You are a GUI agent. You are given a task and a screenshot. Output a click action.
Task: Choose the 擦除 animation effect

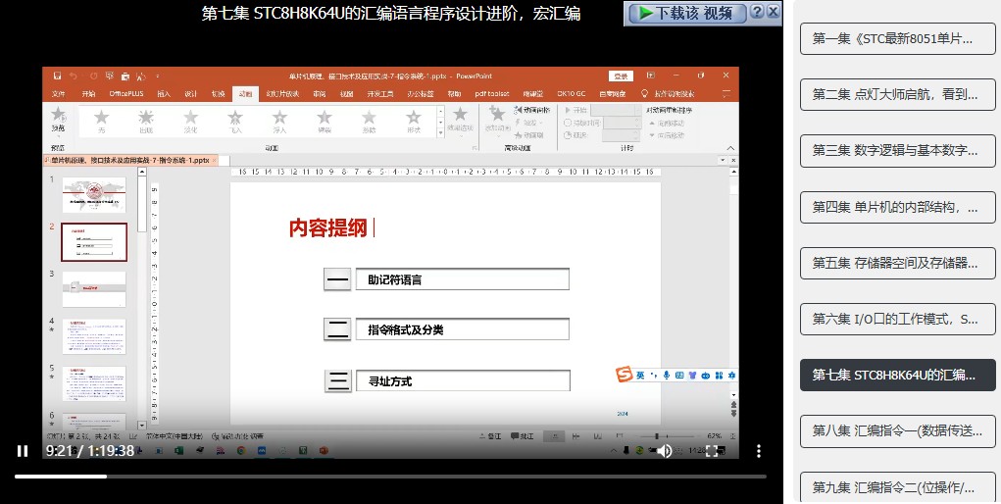coord(369,121)
